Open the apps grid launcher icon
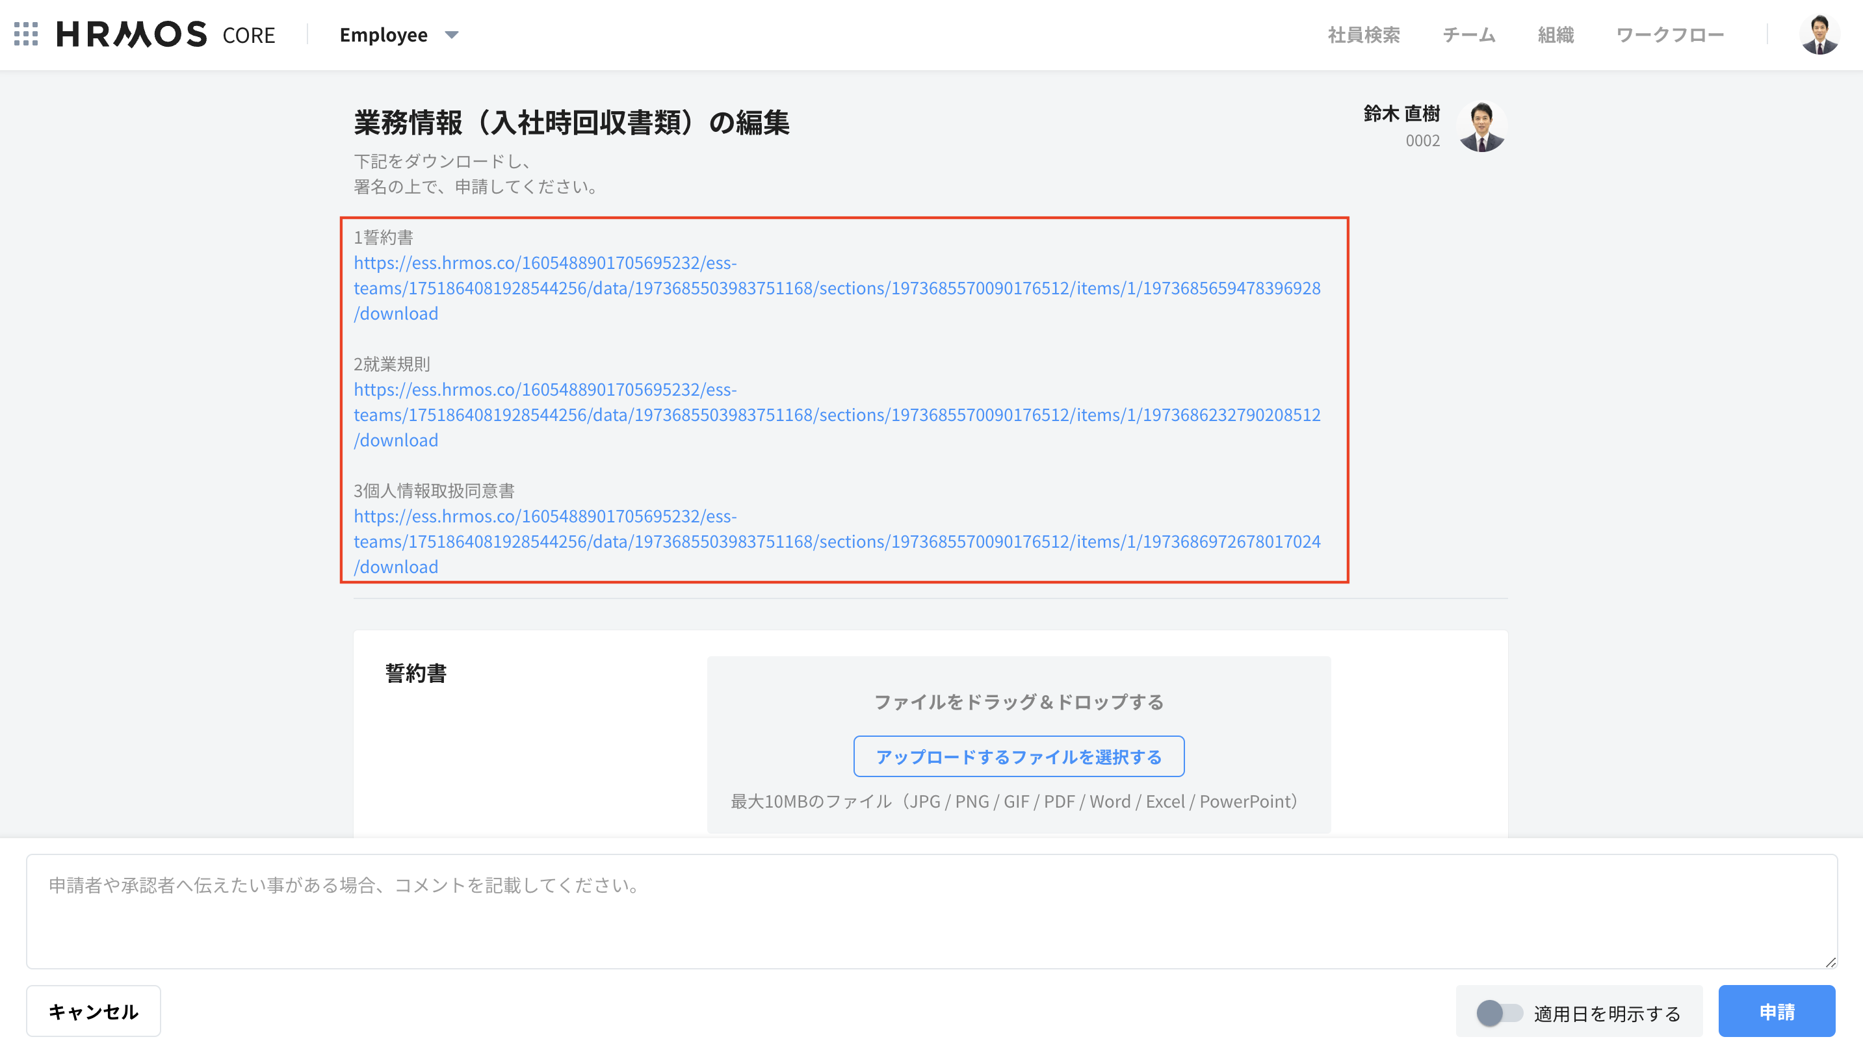Image resolution: width=1863 pixels, height=1050 pixels. 26,34
